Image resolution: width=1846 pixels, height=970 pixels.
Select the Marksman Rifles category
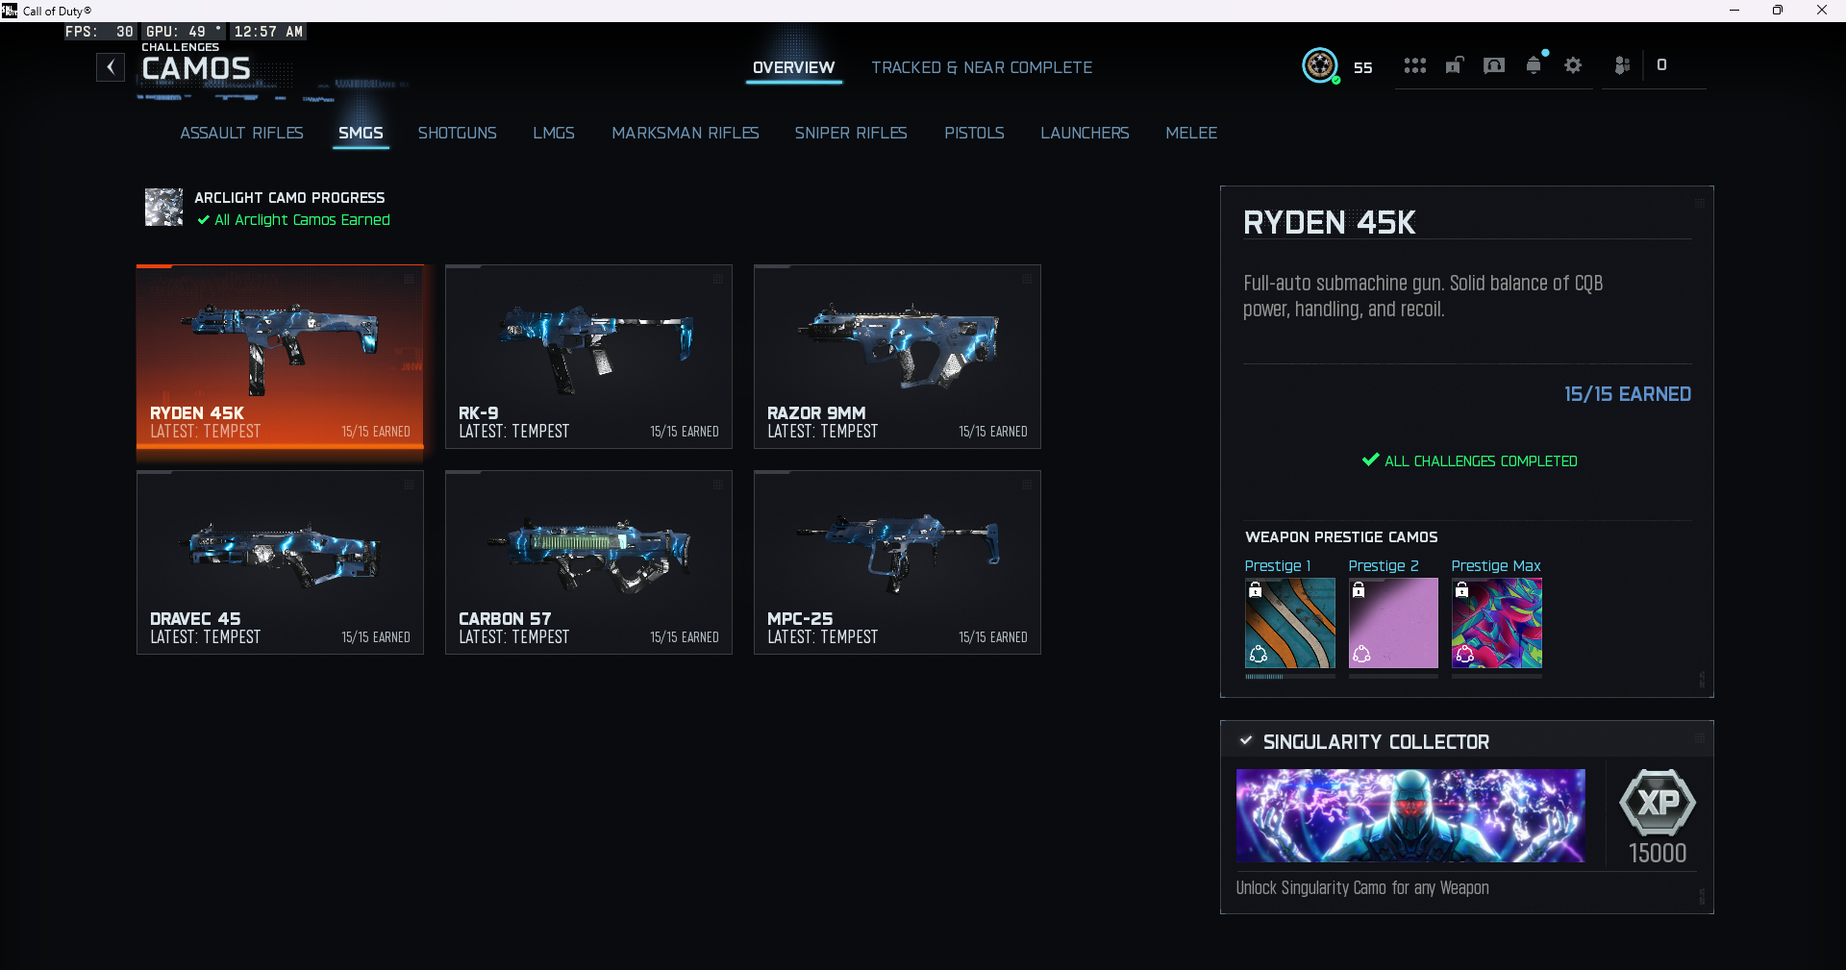pyautogui.click(x=686, y=133)
